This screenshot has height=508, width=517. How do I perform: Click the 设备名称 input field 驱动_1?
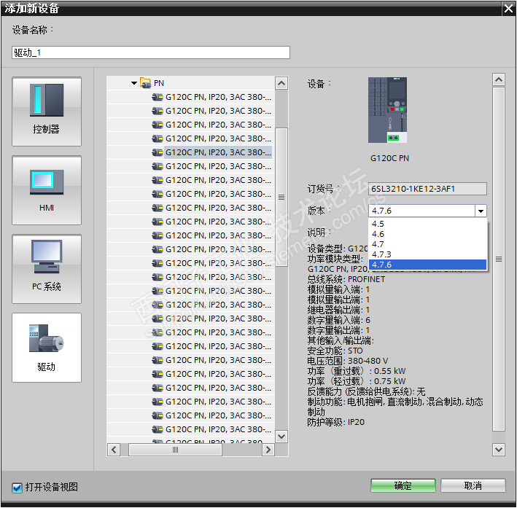pos(151,52)
